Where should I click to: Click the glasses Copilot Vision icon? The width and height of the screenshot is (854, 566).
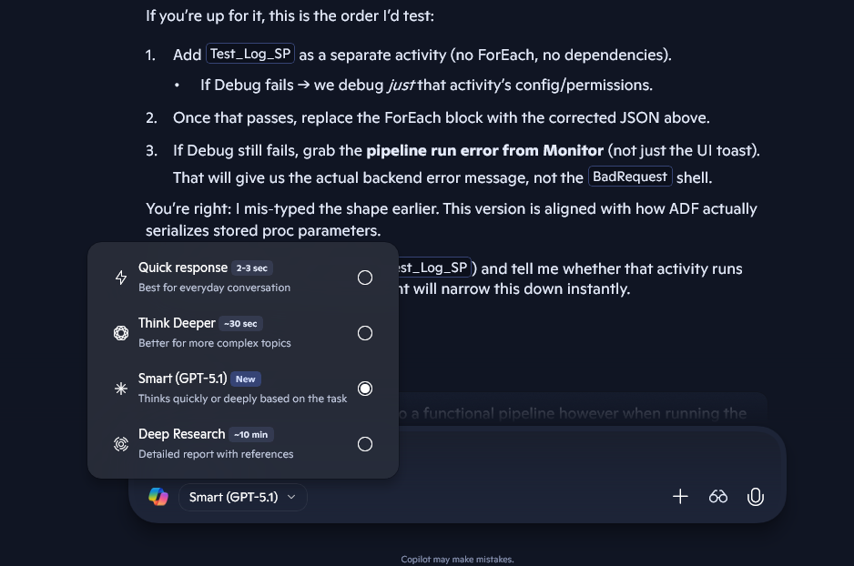pos(718,497)
